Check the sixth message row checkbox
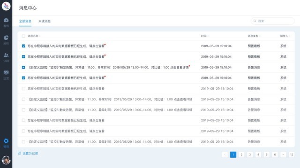 coord(23,99)
